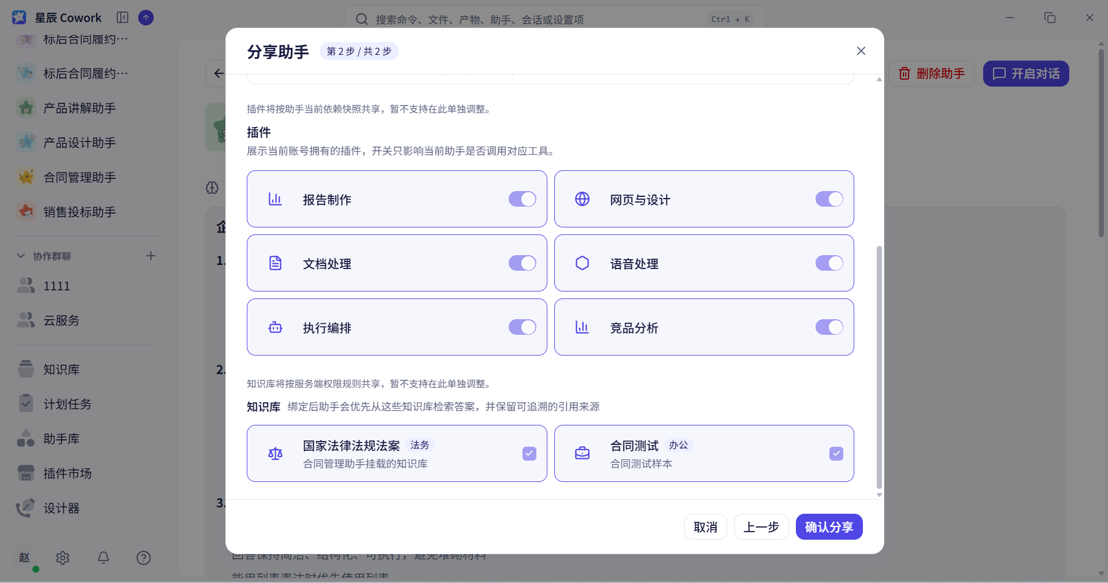Open settings gear in sidebar footer
Screen dimensions: 1108x583
coord(62,558)
